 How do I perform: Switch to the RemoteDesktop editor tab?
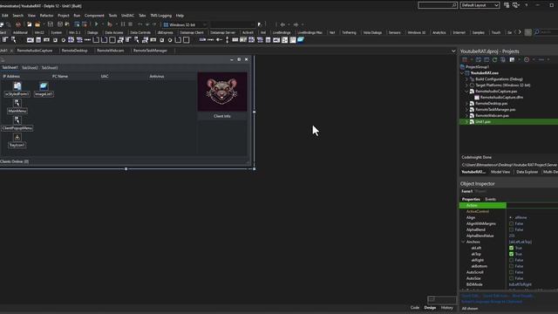74,51
